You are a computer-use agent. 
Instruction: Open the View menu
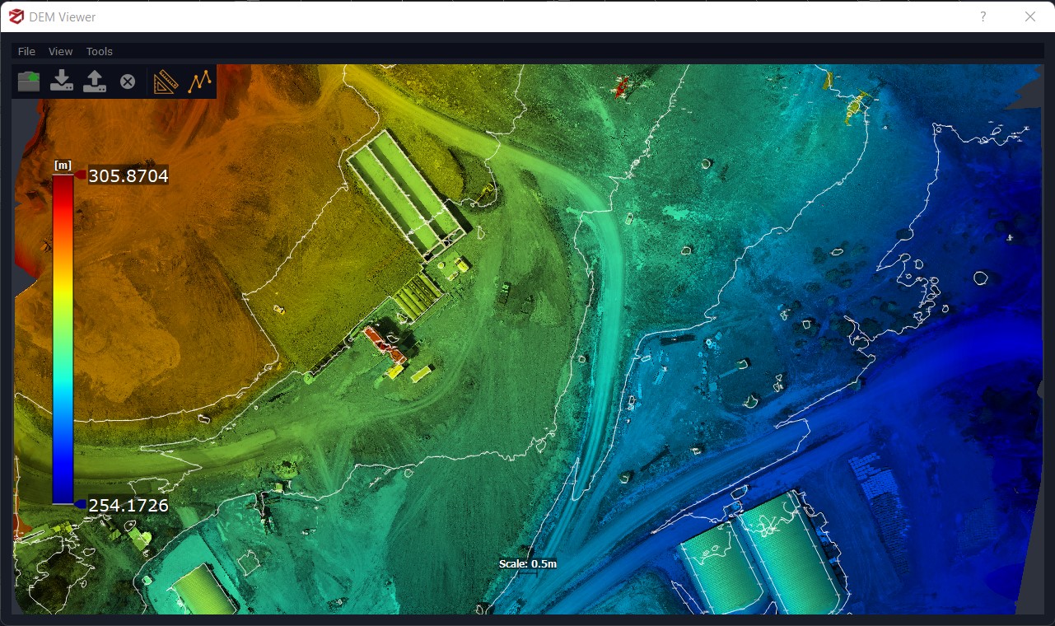(61, 51)
